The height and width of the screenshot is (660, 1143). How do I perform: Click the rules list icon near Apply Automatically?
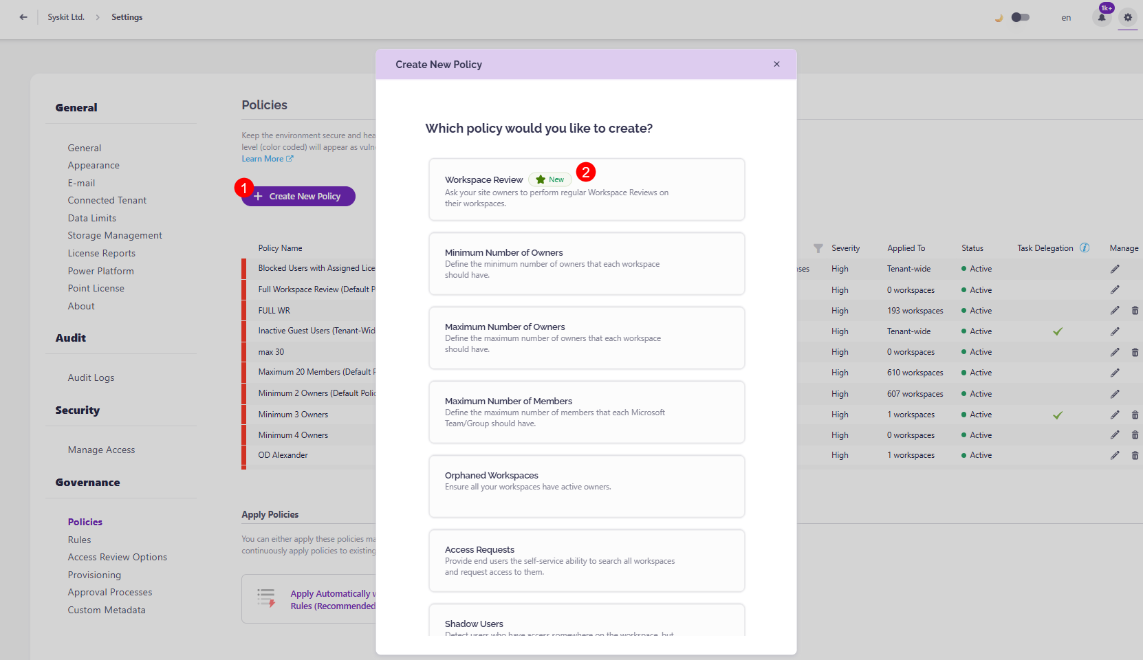click(x=265, y=598)
